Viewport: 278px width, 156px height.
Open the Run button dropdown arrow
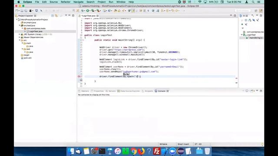90,11
